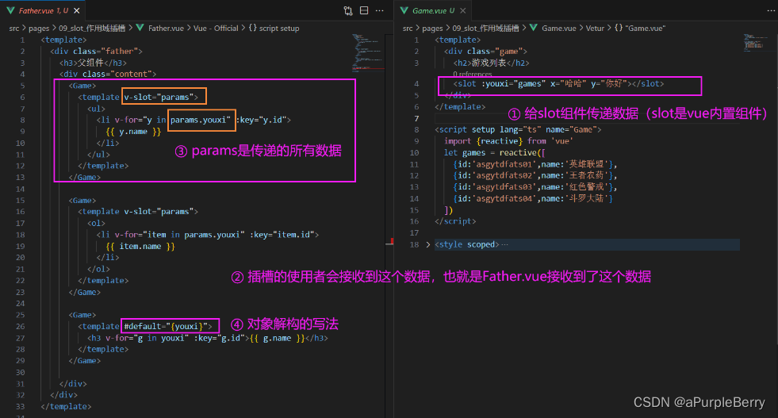Click braces icon before 'script setup' breadcrumb
This screenshot has width=778, height=418.
pos(252,28)
